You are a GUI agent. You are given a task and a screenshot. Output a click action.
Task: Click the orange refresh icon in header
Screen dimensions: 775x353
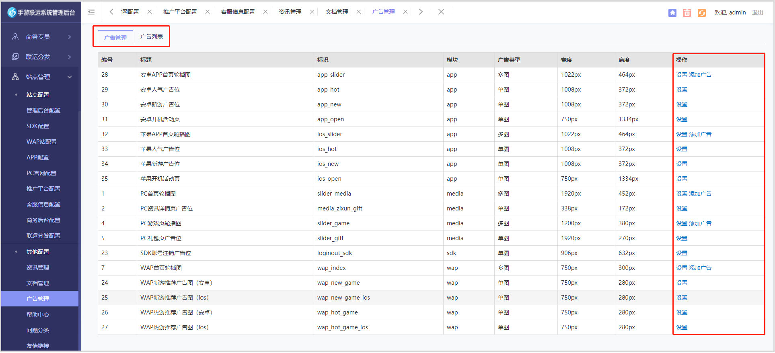click(702, 13)
